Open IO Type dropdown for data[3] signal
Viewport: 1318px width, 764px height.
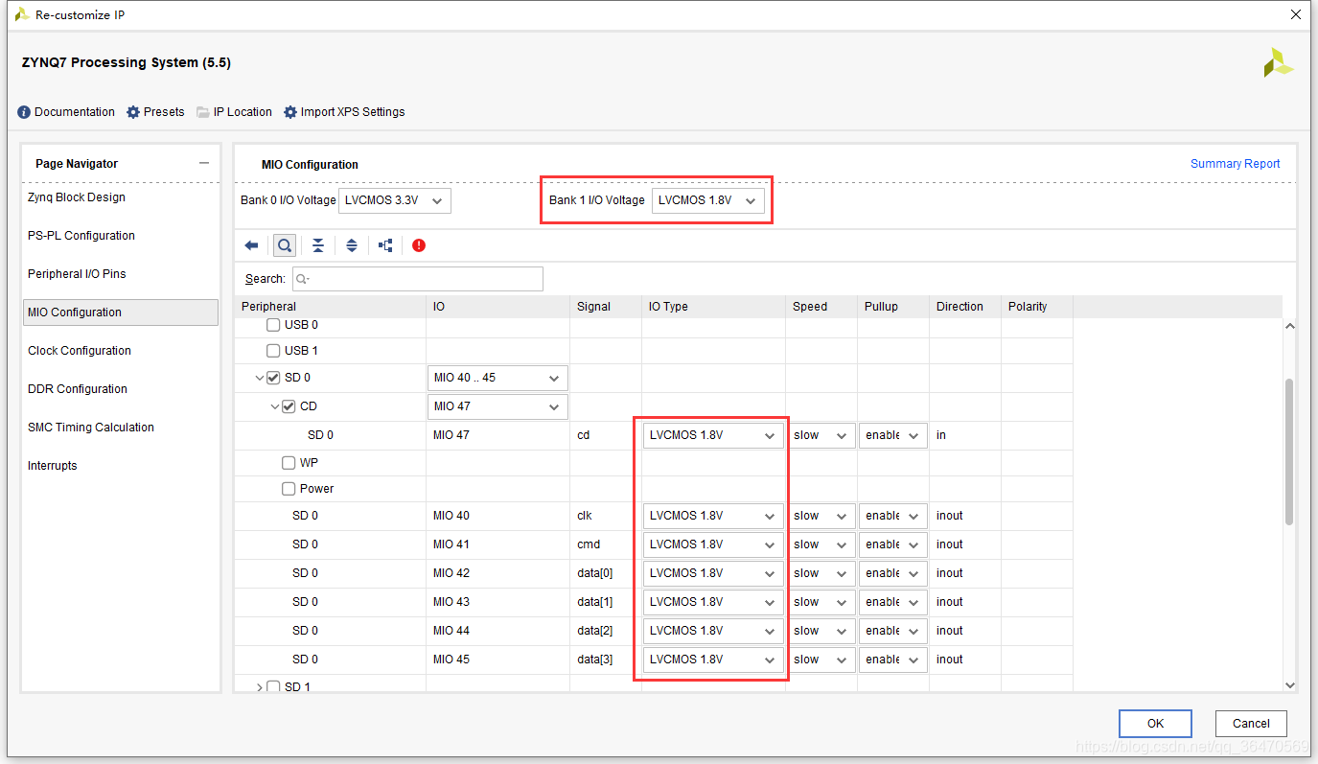(713, 660)
